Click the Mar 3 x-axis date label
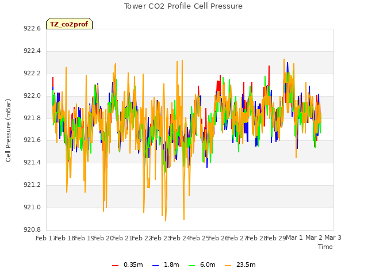The image size is (368, 276). 333,237
